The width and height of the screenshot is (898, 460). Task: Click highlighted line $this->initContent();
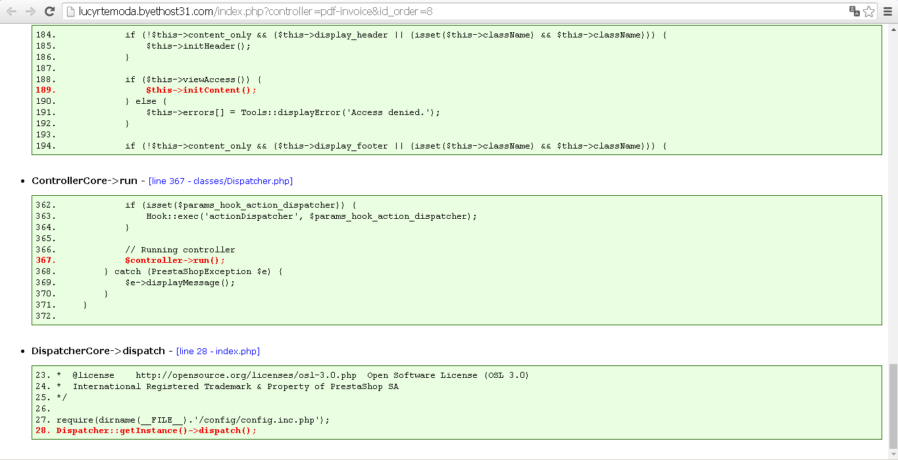pos(201,90)
